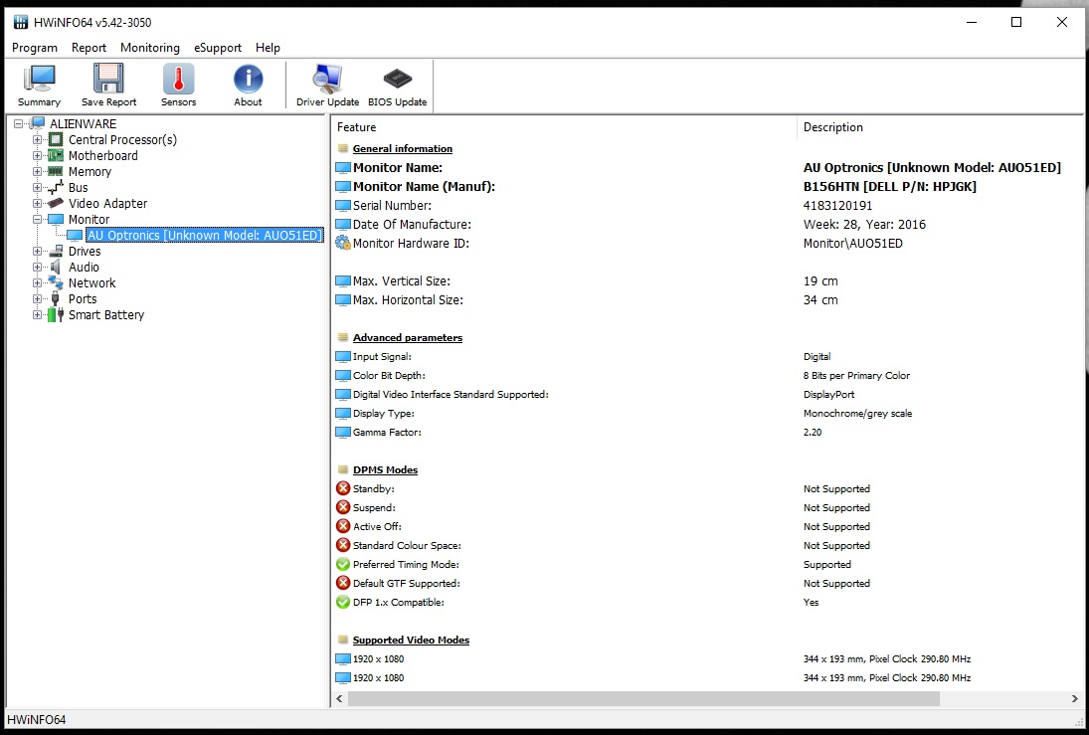1089x735 pixels.
Task: Click the scrollbar left arrow
Action: pyautogui.click(x=339, y=698)
